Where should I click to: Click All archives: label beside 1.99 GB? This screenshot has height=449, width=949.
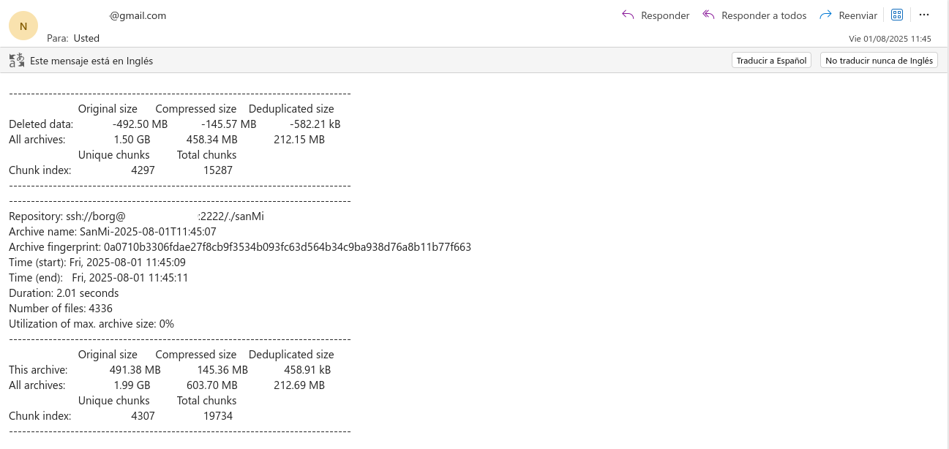(37, 385)
